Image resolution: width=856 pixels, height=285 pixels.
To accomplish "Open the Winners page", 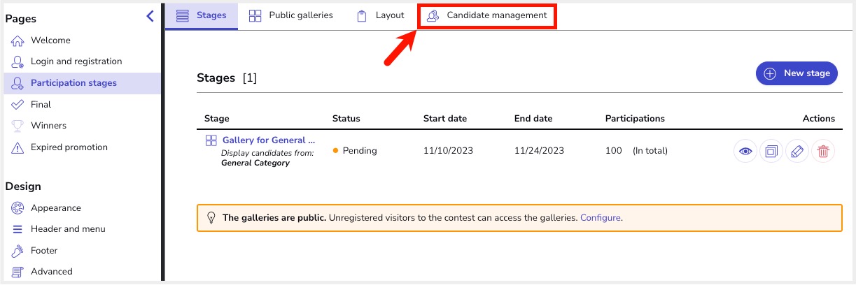I will [x=48, y=126].
